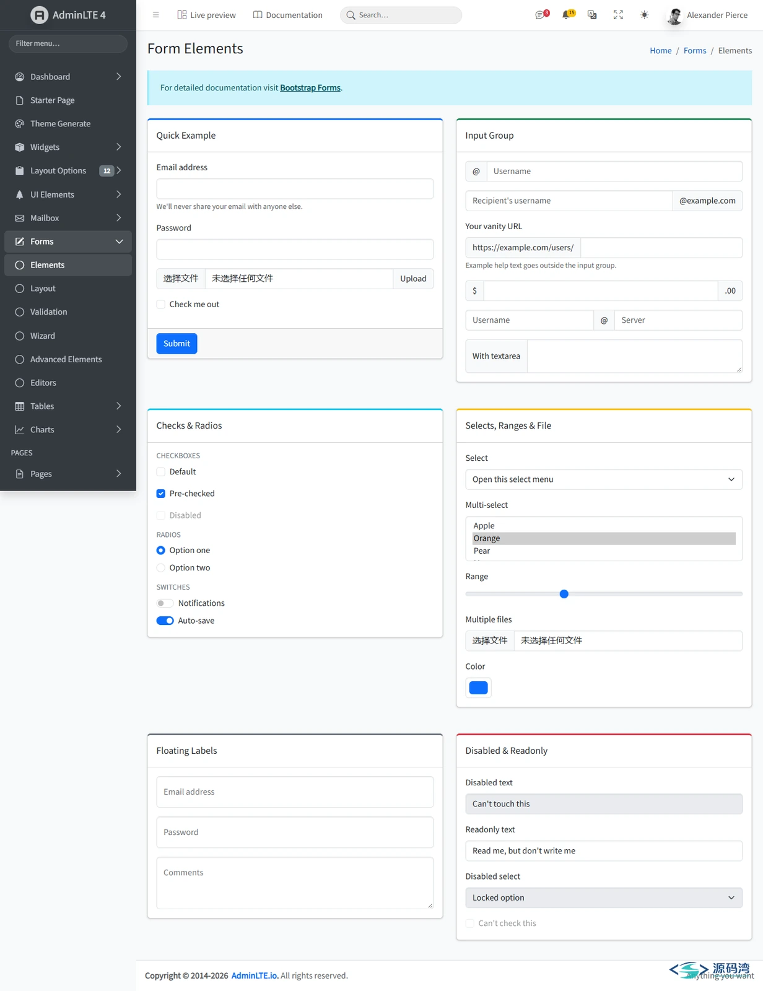The width and height of the screenshot is (763, 991).
Task: Click the Filter menu search field
Action: click(x=68, y=43)
